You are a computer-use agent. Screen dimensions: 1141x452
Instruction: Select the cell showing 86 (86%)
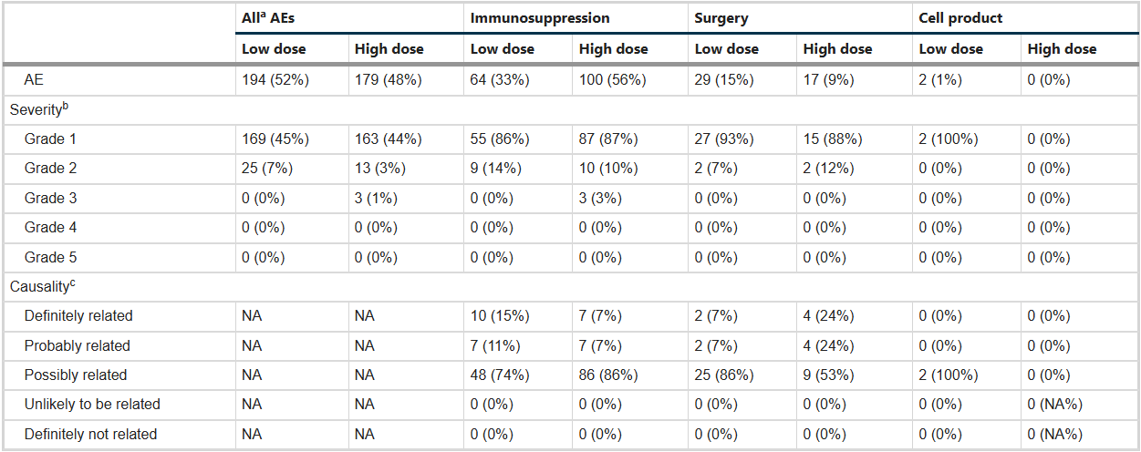point(608,375)
